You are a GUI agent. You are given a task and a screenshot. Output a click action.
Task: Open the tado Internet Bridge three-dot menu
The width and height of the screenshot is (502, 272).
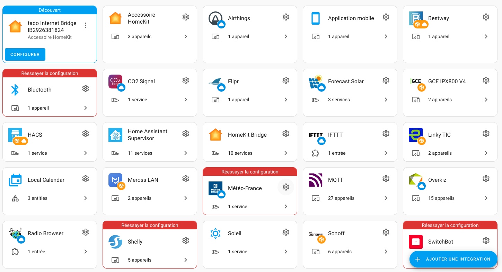point(86,25)
